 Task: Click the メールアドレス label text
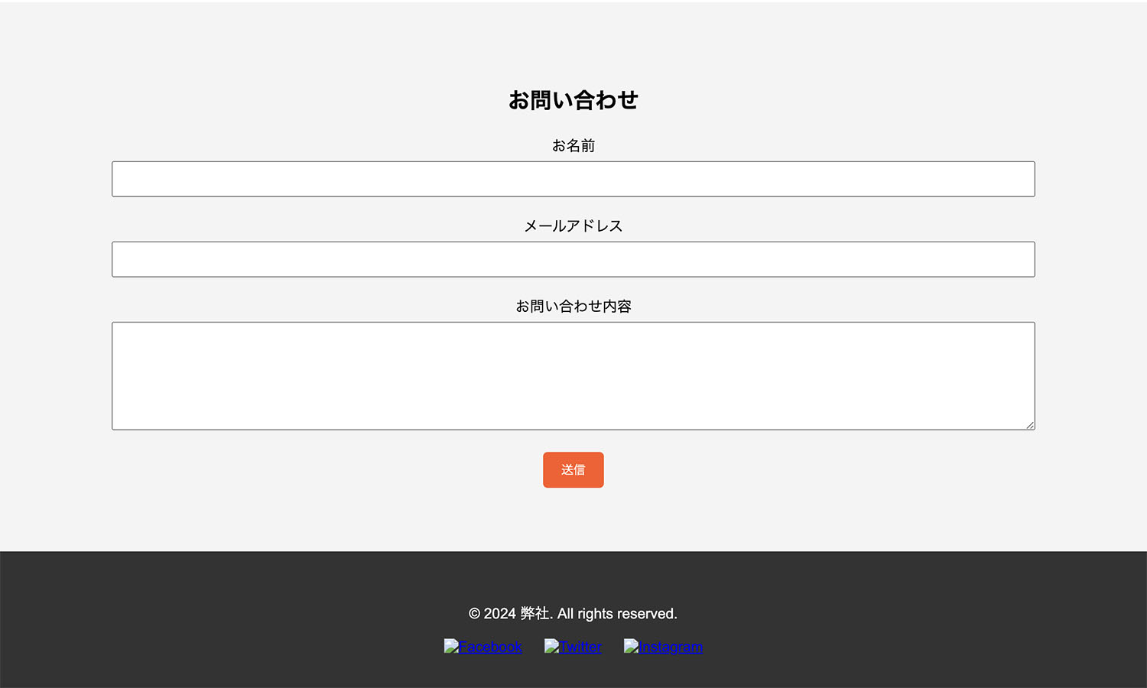pyautogui.click(x=573, y=226)
